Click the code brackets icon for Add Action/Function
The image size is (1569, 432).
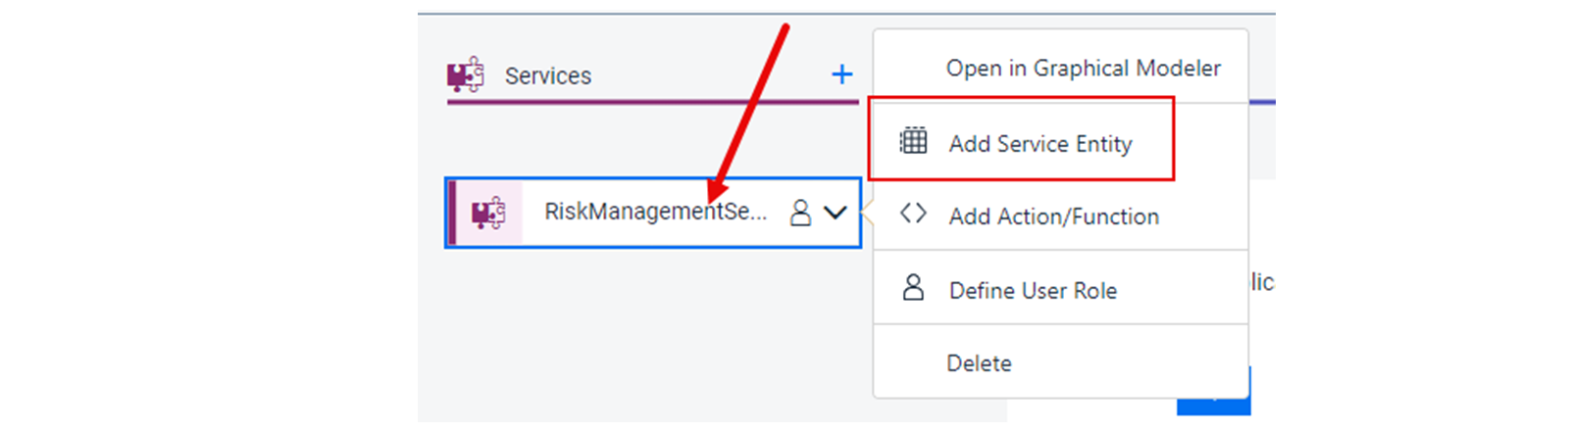point(913,214)
